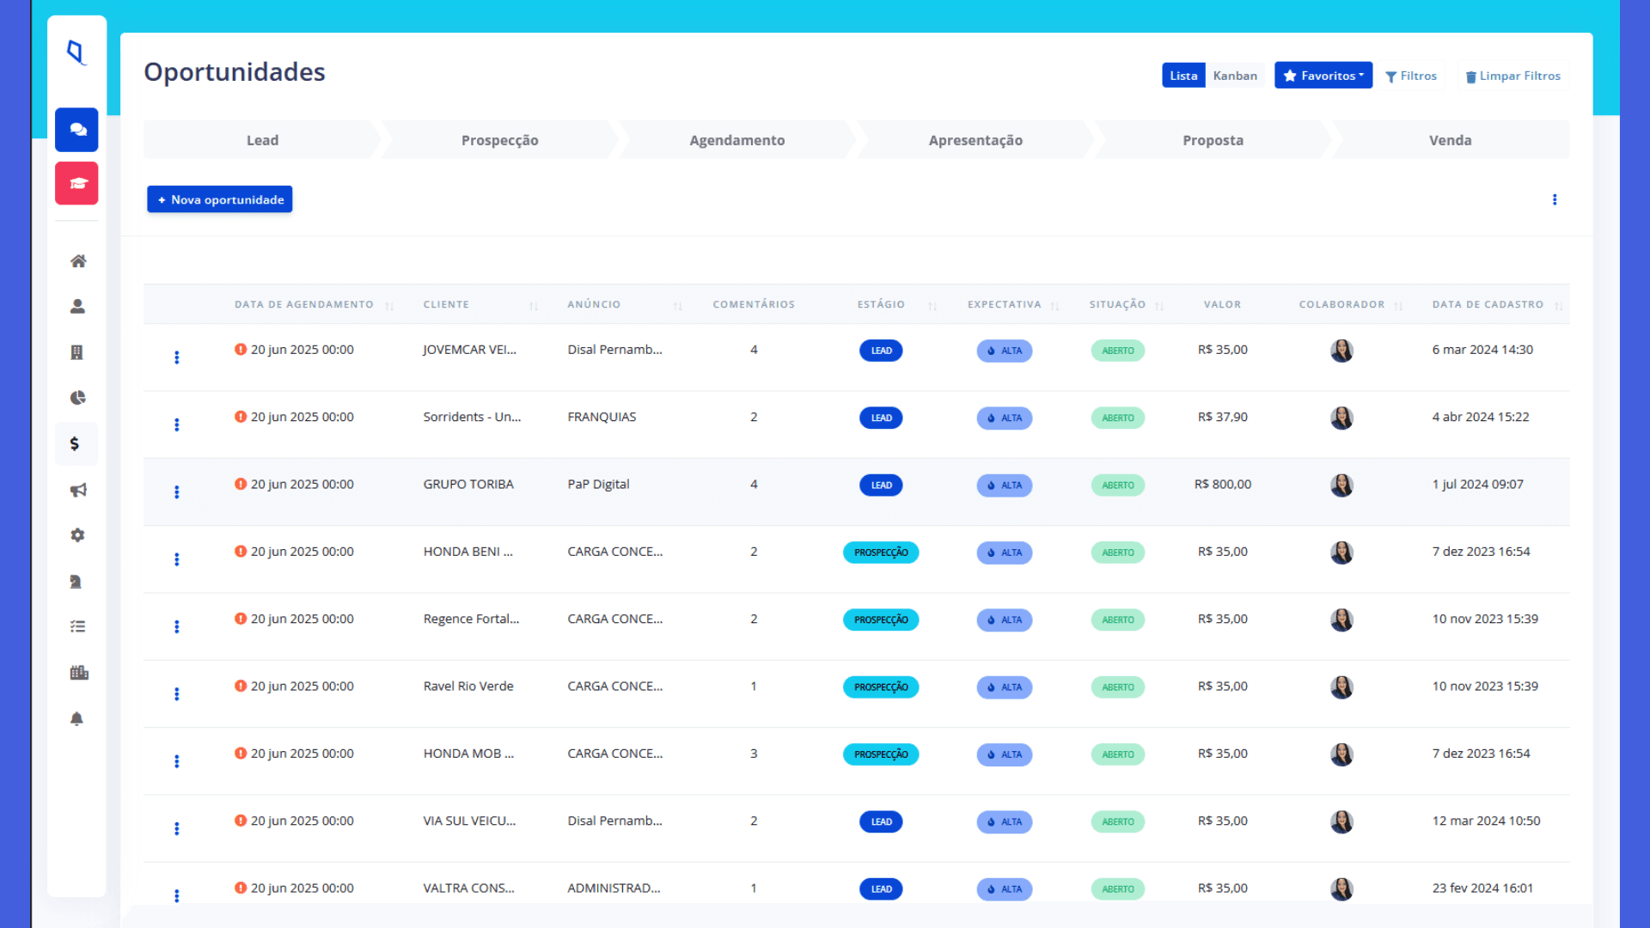Viewport: 1650px width, 928px height.
Task: Open row actions for Ravel Rio Verde
Action: (x=177, y=694)
